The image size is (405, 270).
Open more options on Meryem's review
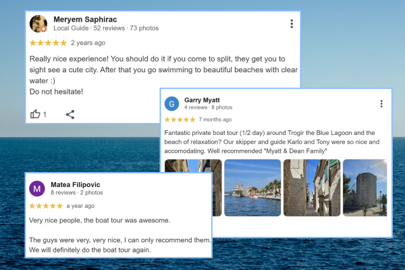(292, 24)
